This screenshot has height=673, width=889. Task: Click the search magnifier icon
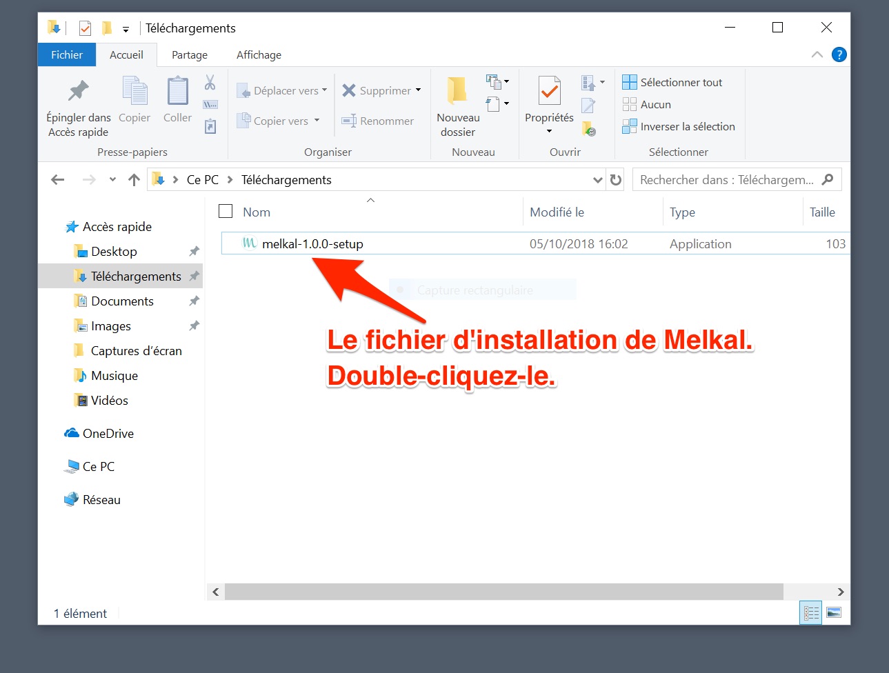click(828, 179)
